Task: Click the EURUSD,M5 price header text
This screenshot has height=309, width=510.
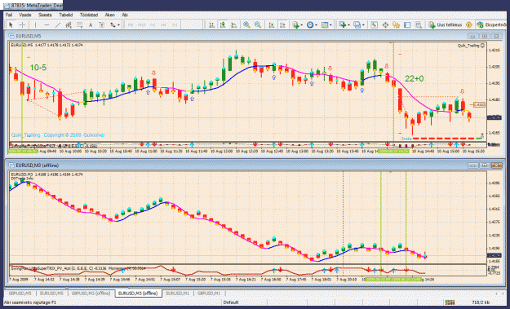Action: (x=47, y=45)
